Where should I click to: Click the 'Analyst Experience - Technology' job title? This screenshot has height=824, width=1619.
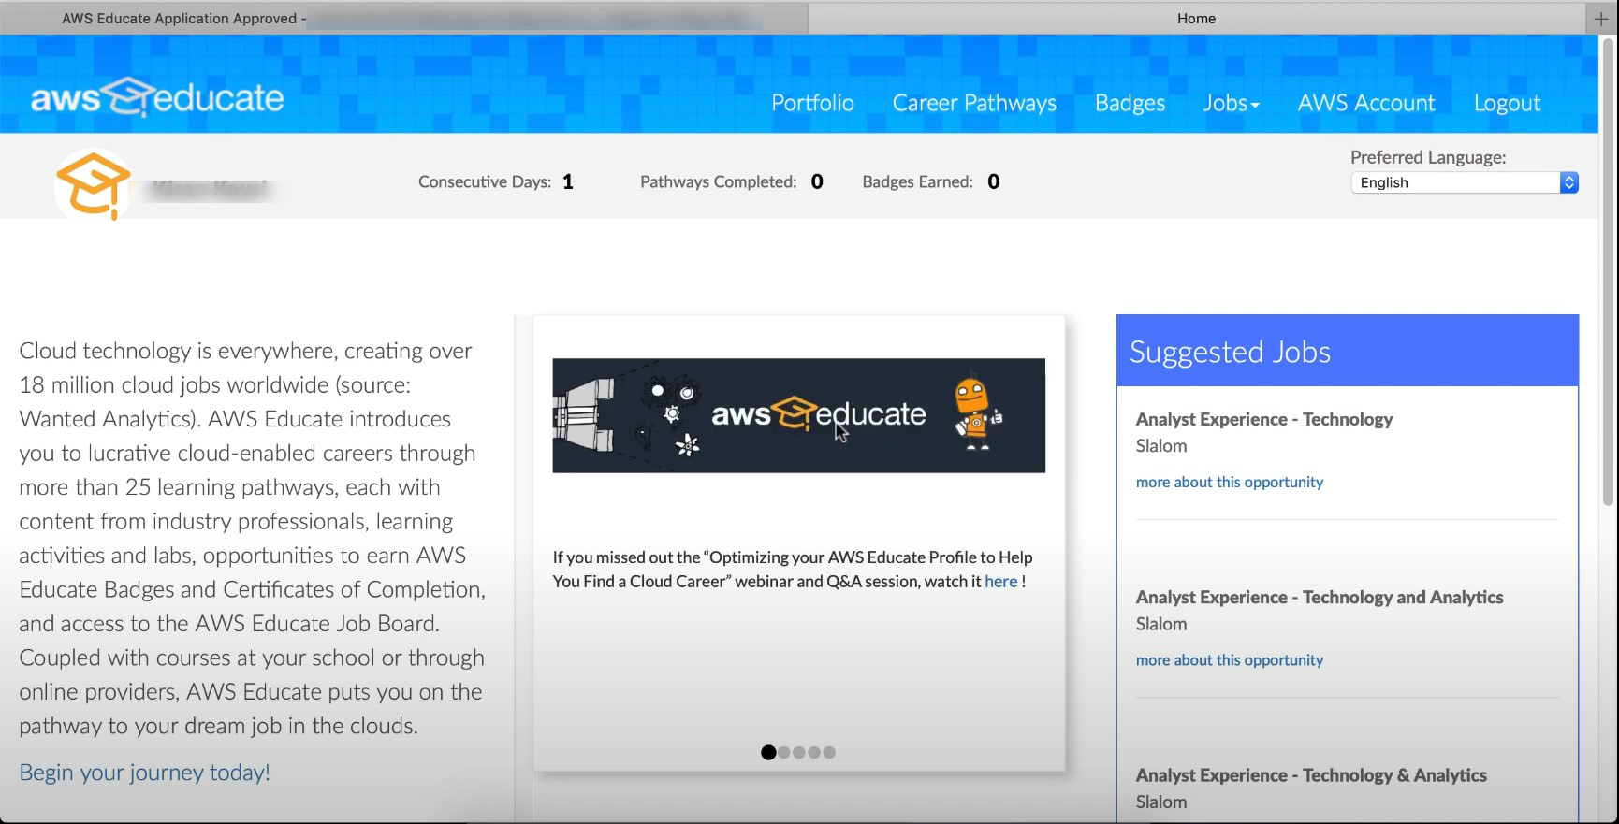(1264, 419)
